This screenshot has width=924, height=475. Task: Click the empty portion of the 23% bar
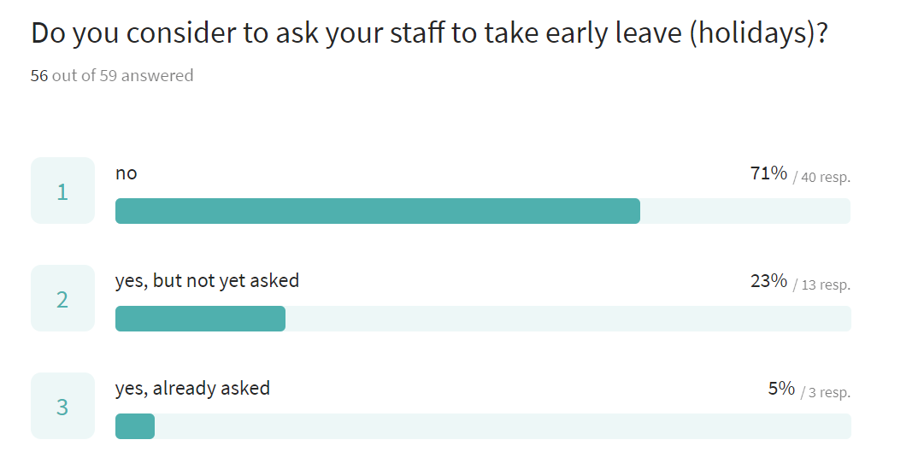[568, 319]
